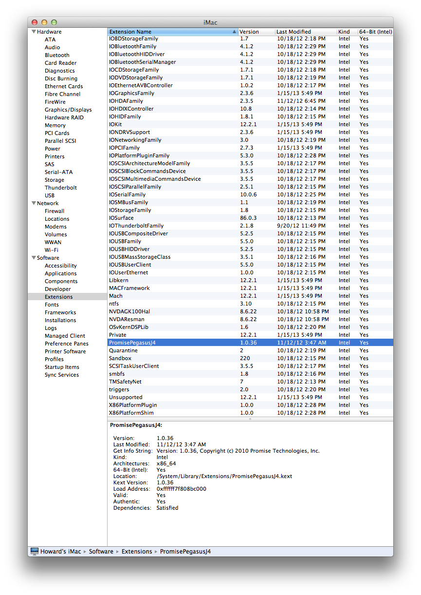421x595 pixels.
Task: Select Wi-Fi under Network
Action: (52, 250)
